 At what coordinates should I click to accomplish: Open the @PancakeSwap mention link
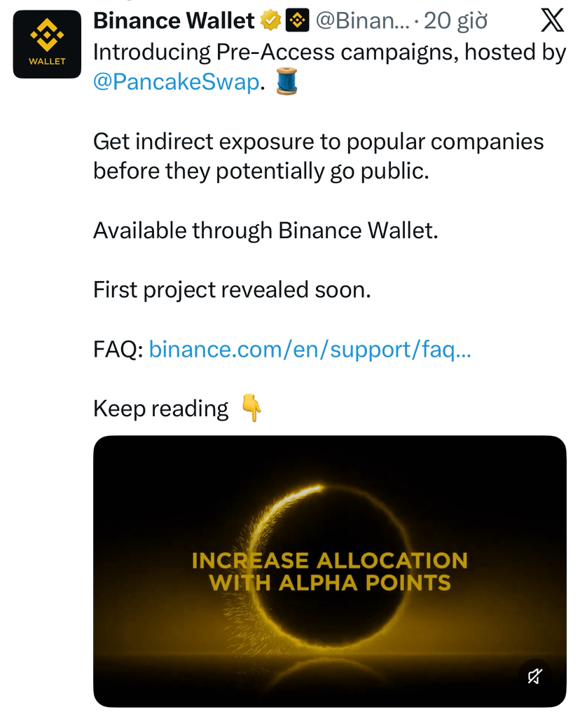click(x=177, y=82)
